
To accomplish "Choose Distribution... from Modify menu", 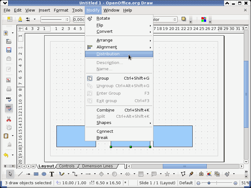I will tap(119, 54).
